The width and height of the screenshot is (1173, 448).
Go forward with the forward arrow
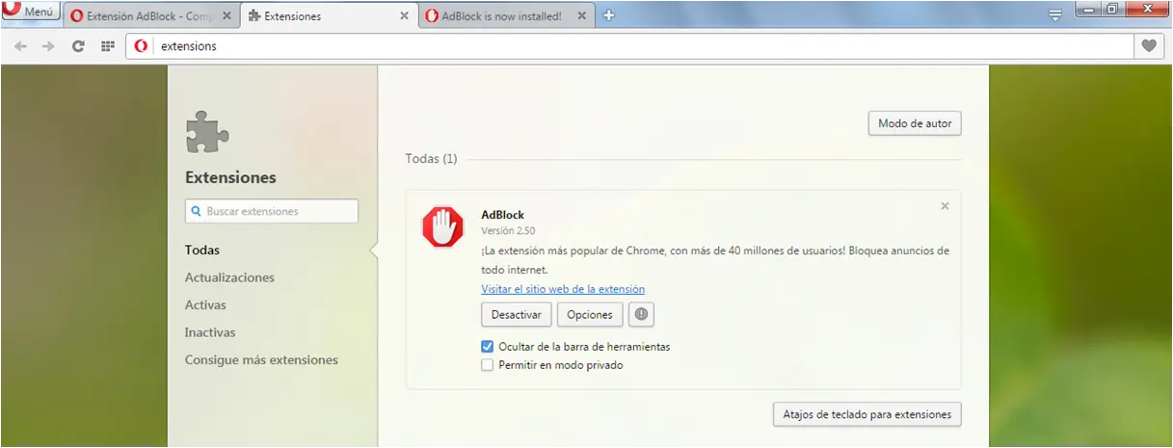click(48, 45)
